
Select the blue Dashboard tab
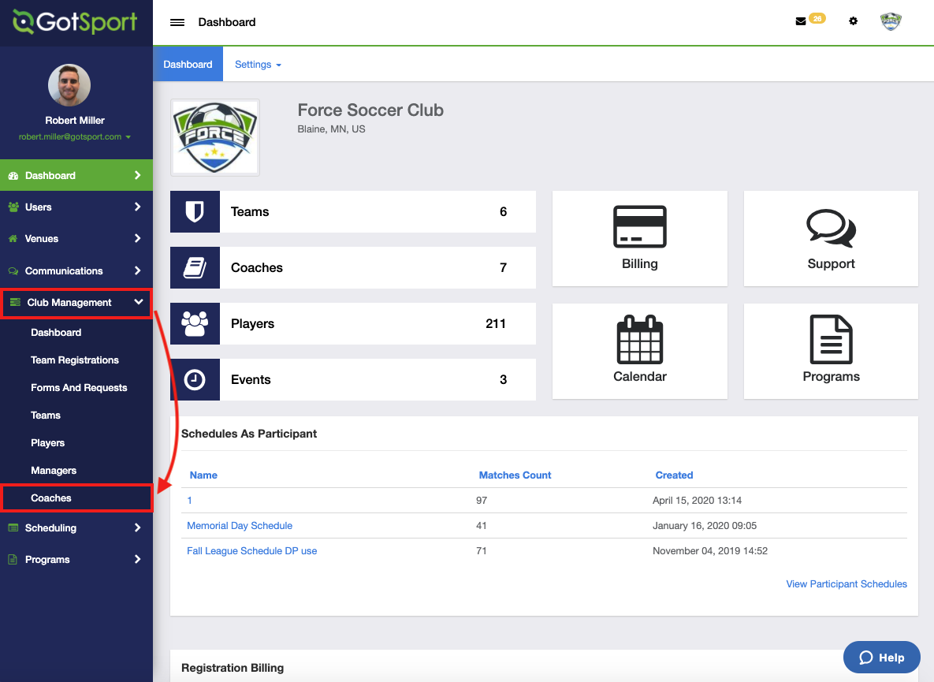coord(188,65)
